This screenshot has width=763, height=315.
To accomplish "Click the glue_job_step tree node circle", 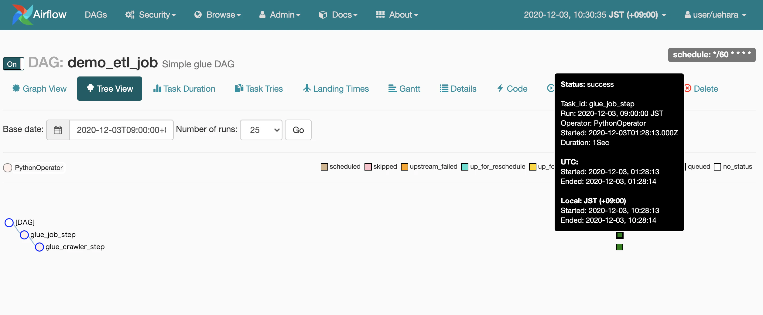I will pos(24,235).
